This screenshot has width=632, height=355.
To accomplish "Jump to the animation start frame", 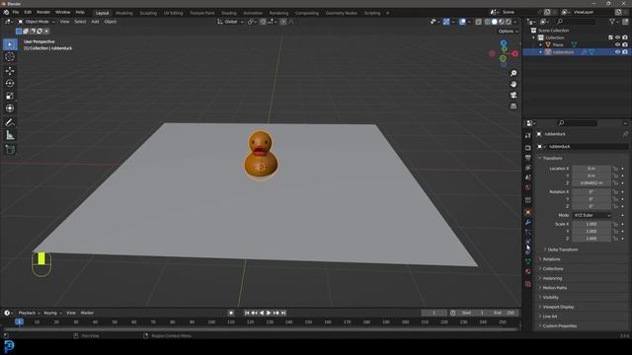I will coord(247,313).
